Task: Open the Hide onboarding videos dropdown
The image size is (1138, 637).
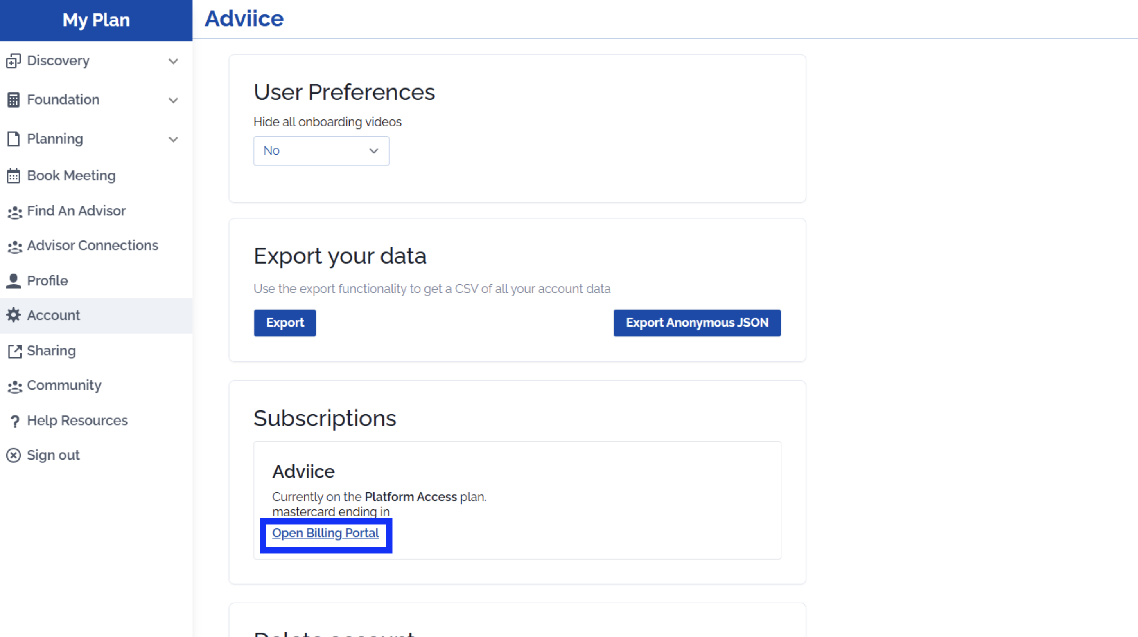Action: pyautogui.click(x=321, y=151)
